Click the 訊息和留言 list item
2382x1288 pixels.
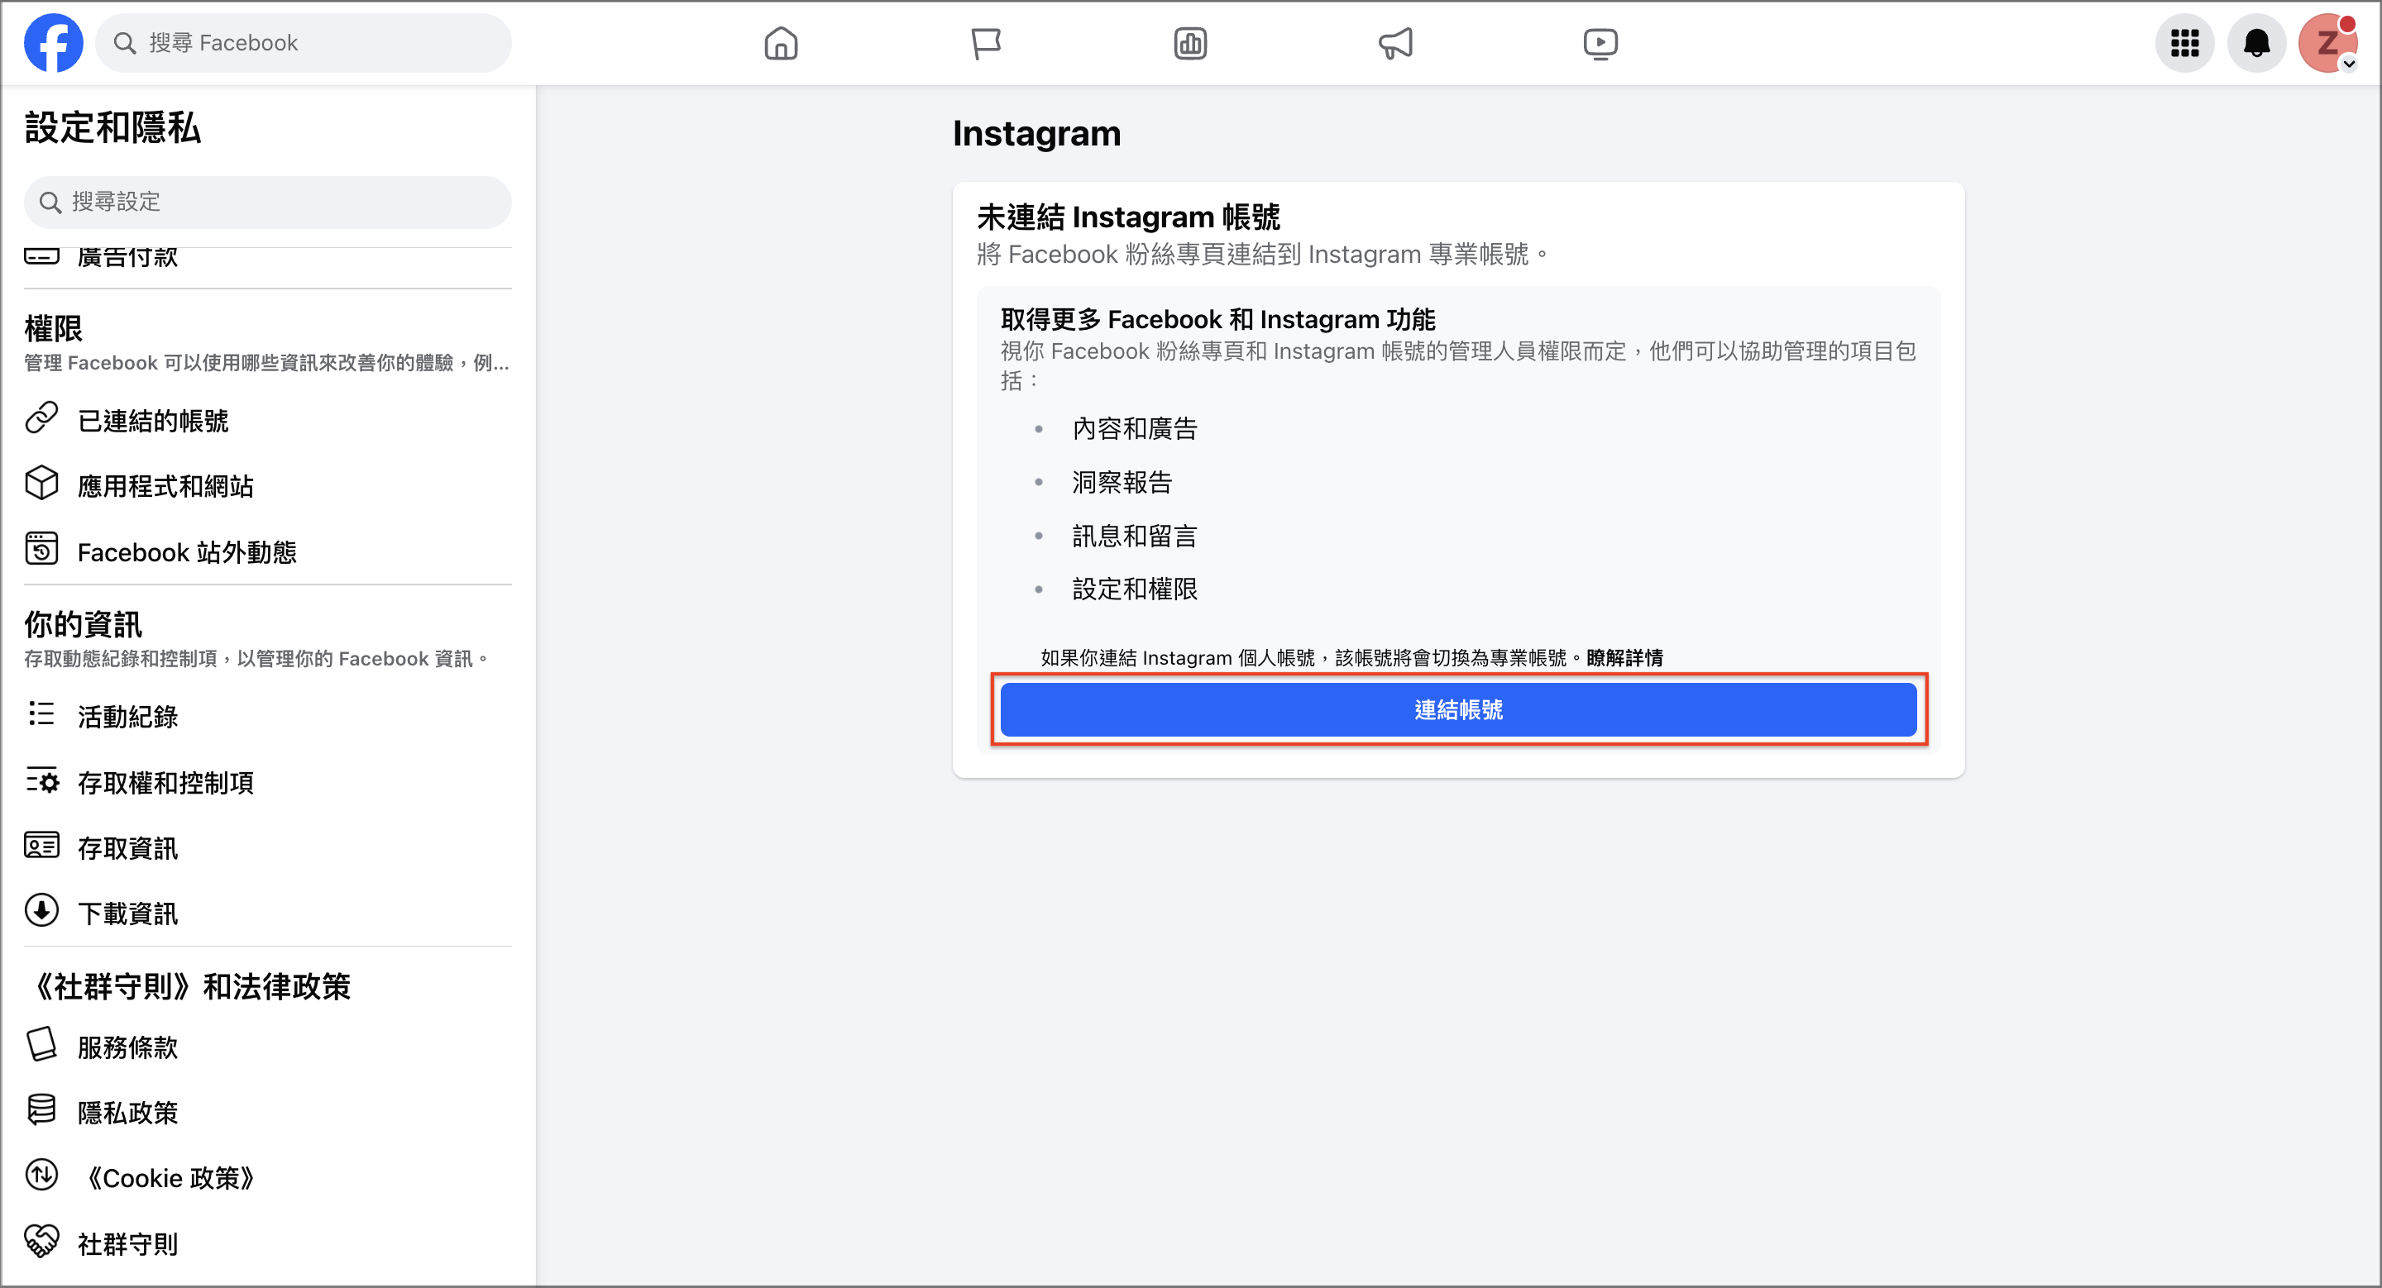pos(1135,536)
